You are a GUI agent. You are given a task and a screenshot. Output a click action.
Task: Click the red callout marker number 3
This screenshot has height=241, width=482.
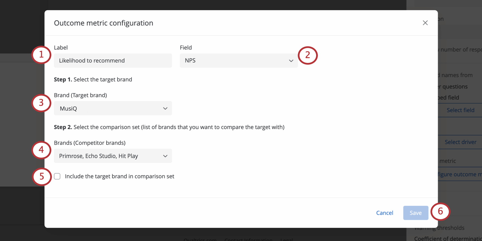pyautogui.click(x=41, y=103)
